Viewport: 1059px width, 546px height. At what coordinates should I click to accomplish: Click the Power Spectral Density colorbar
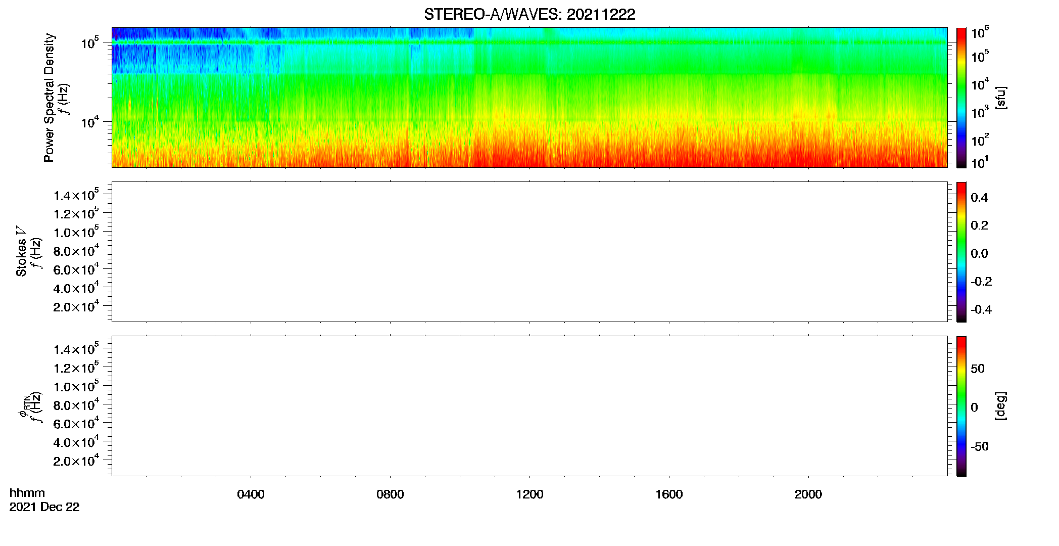pos(961,98)
